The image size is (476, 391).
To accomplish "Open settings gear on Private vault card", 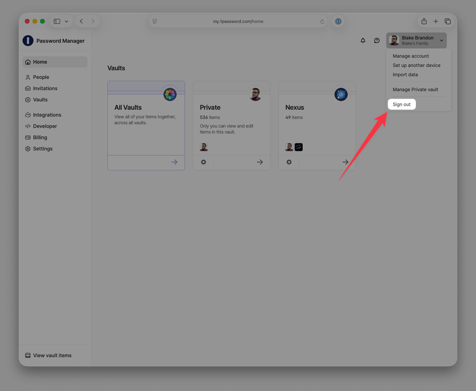I will point(203,162).
